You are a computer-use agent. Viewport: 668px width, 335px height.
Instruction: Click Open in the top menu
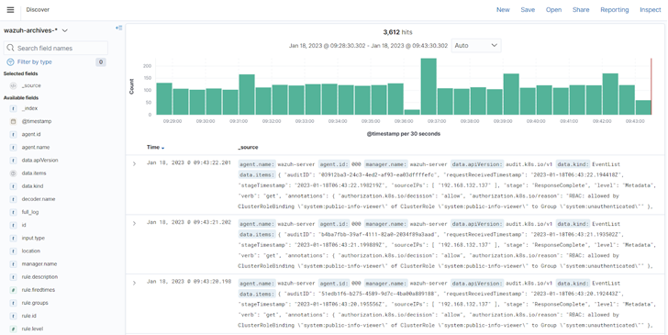553,10
